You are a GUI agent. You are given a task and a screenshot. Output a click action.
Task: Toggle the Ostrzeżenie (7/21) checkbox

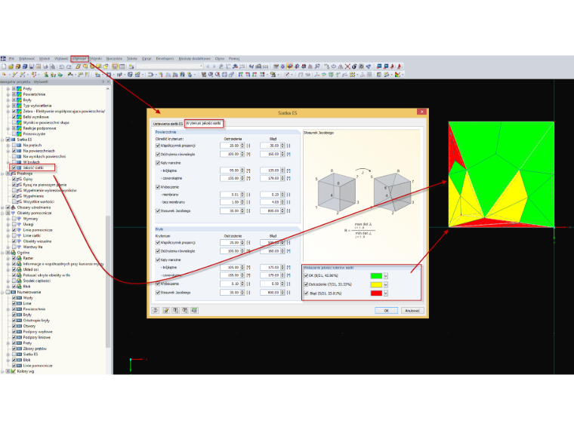pos(306,284)
